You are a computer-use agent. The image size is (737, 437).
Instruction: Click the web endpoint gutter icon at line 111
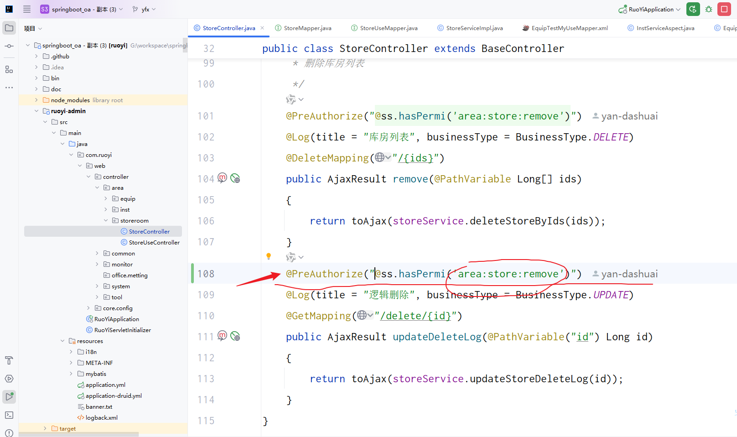click(235, 336)
